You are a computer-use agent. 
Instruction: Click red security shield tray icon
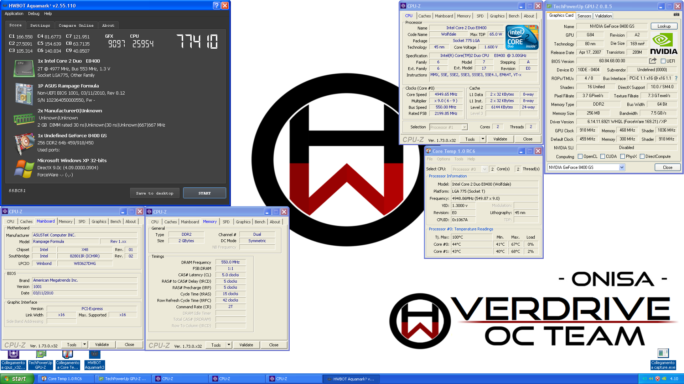tap(658, 379)
